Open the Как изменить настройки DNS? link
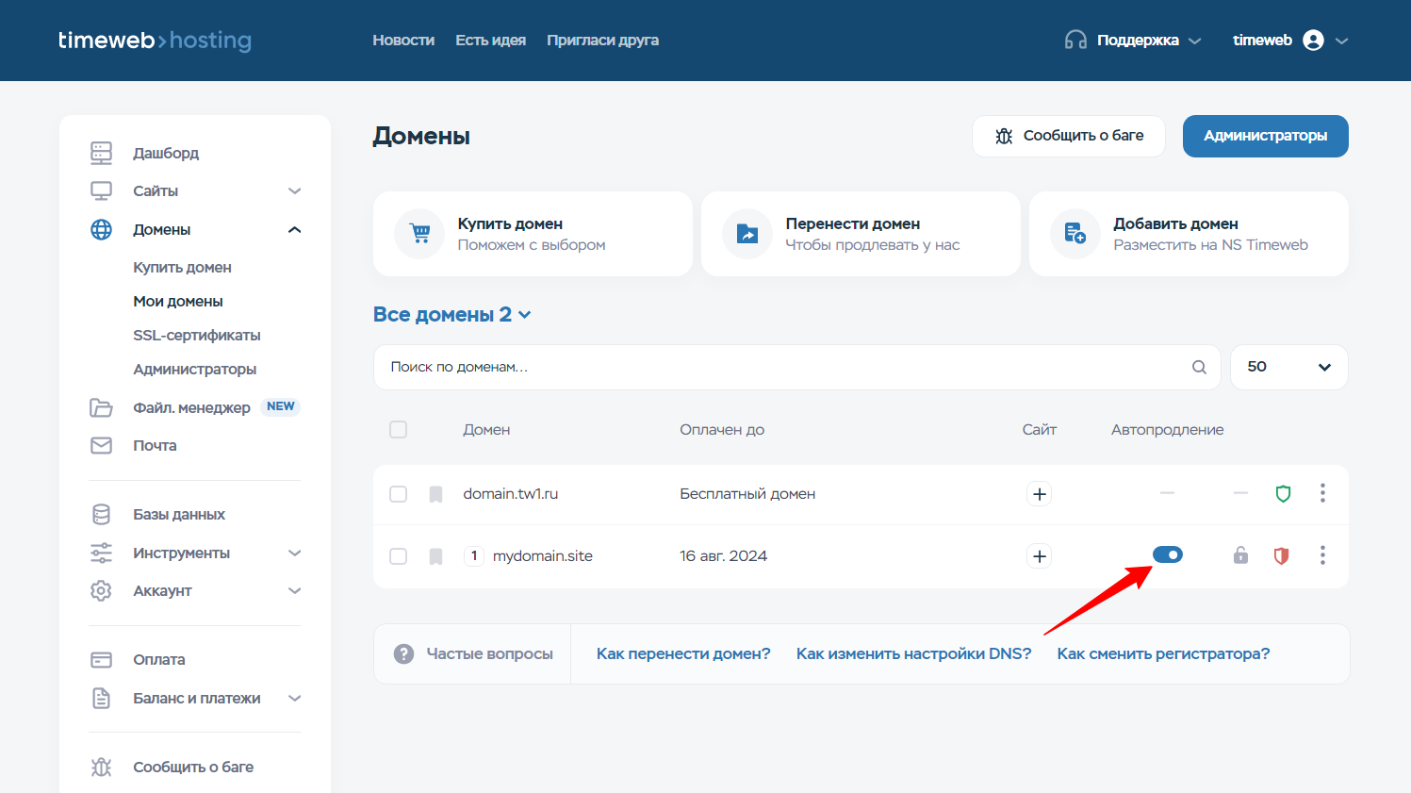 coord(913,653)
